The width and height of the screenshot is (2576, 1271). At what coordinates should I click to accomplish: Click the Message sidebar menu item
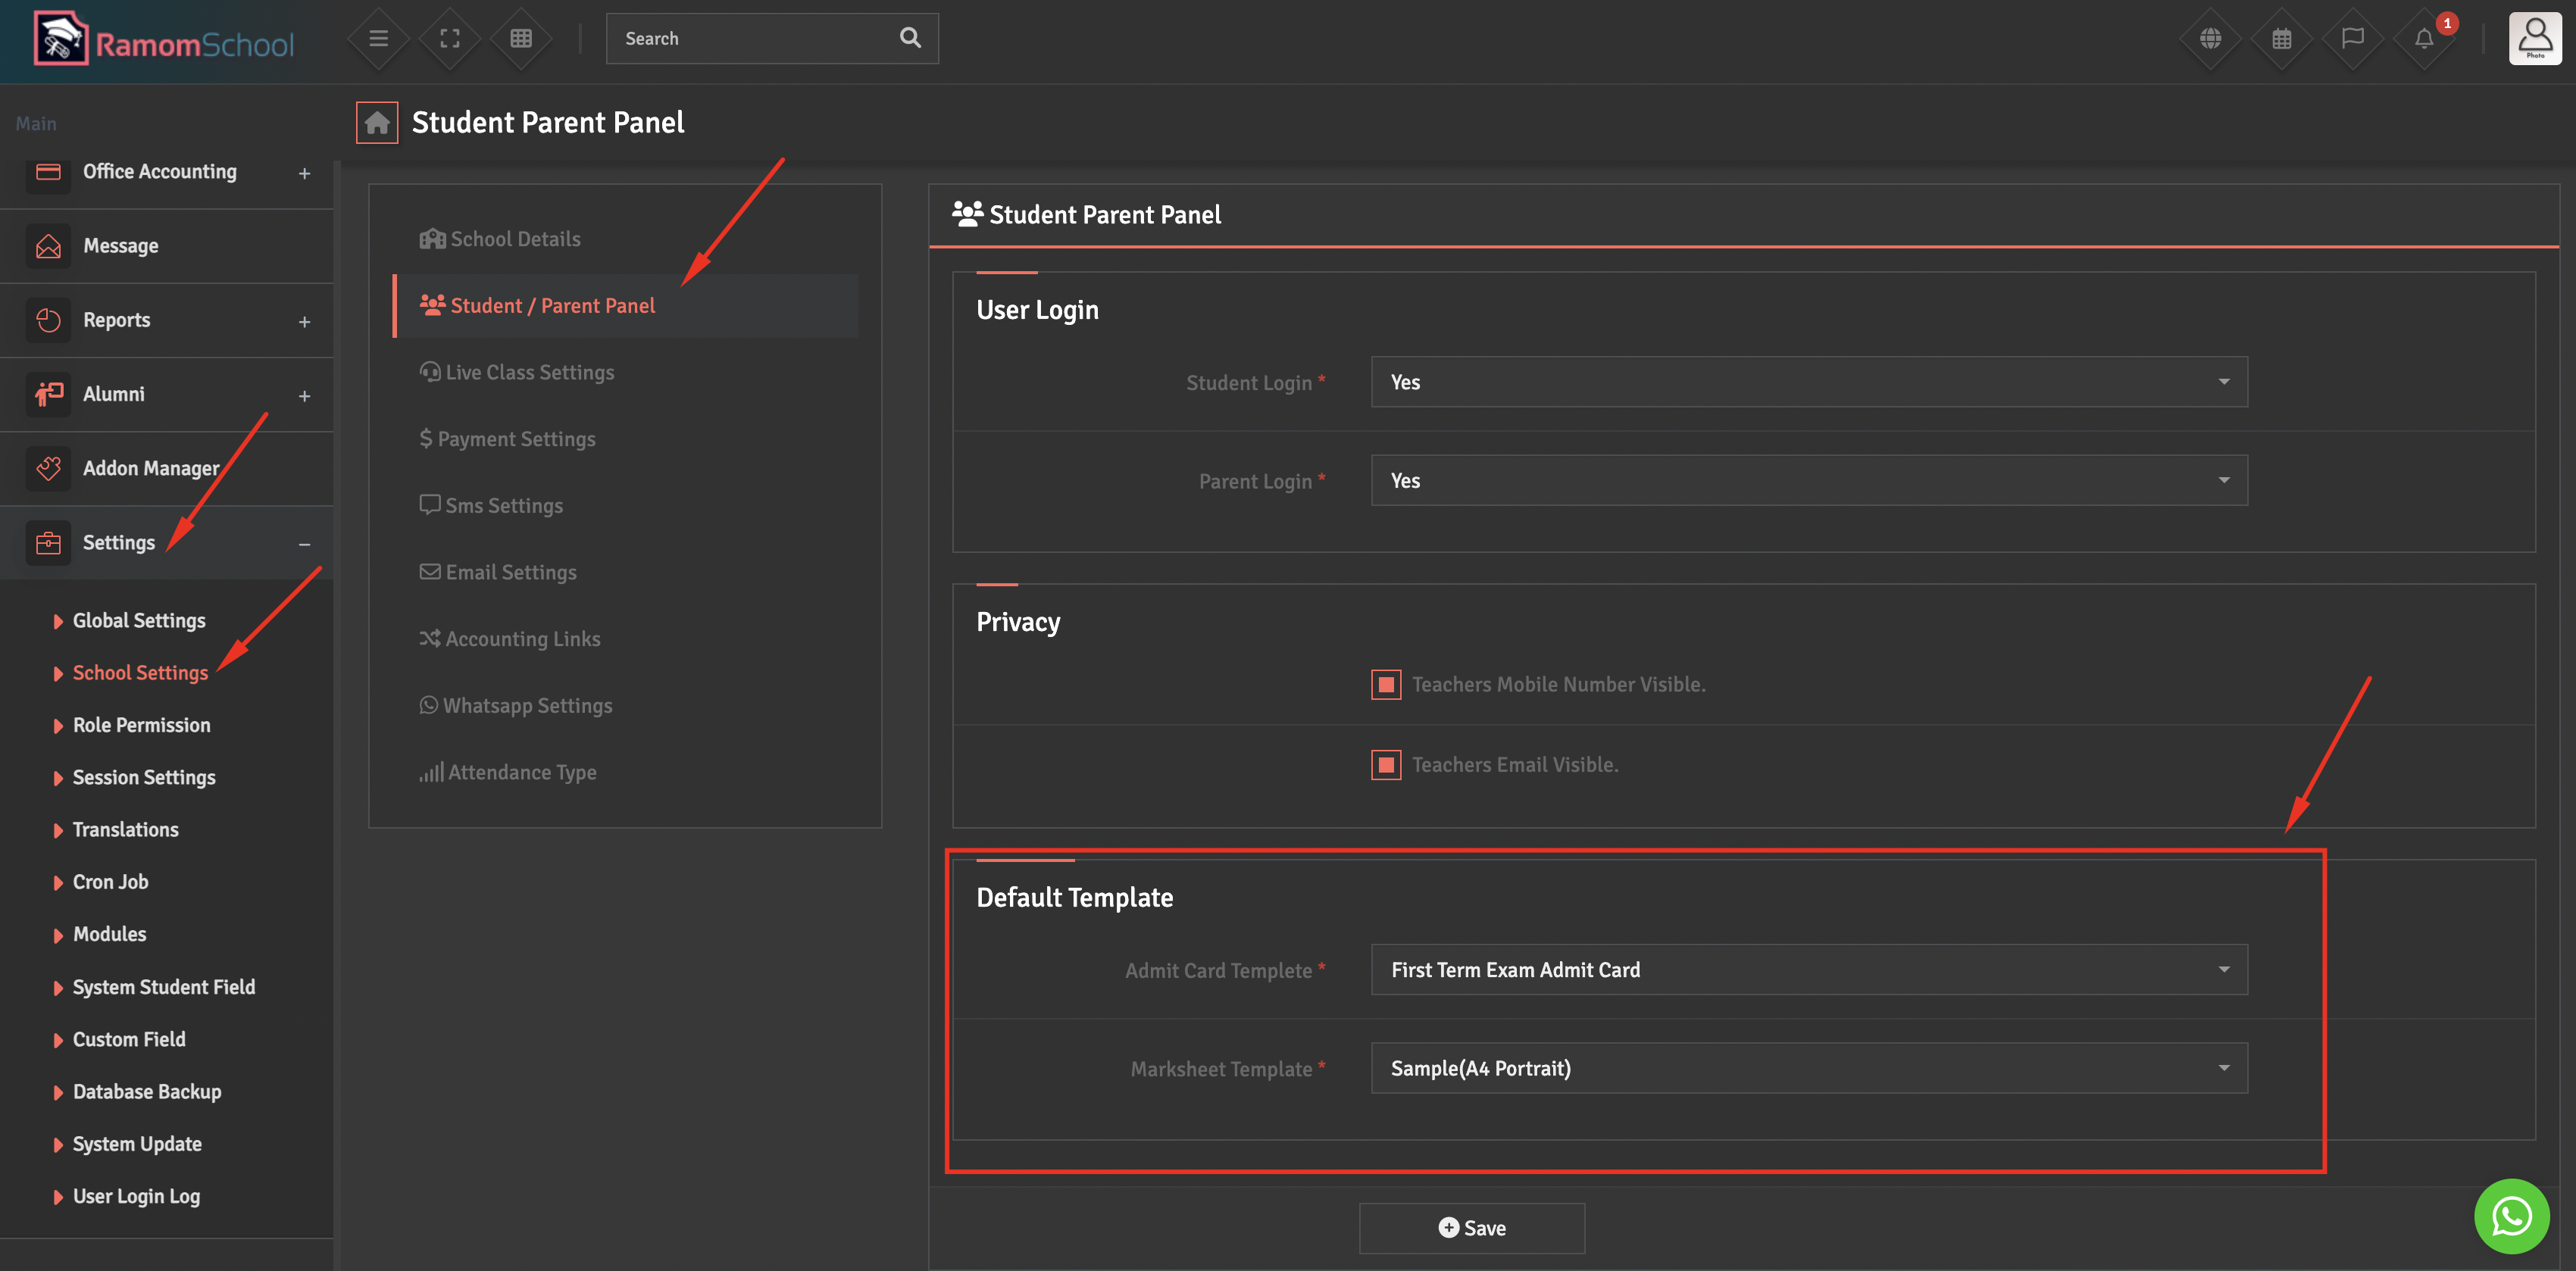(167, 246)
